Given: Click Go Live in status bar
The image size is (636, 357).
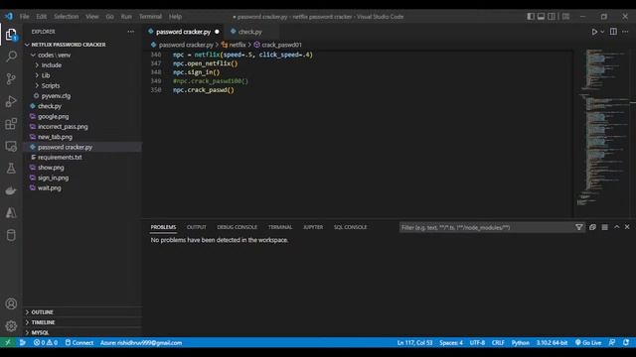Looking at the screenshot, I should tap(588, 342).
